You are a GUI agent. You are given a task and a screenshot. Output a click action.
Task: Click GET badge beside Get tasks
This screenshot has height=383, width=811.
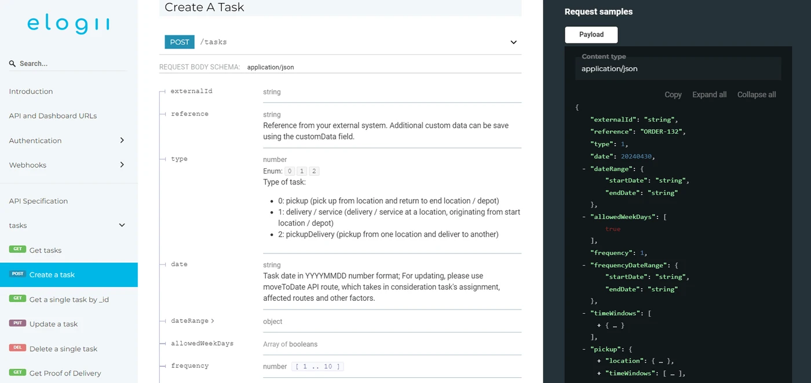[x=17, y=249]
